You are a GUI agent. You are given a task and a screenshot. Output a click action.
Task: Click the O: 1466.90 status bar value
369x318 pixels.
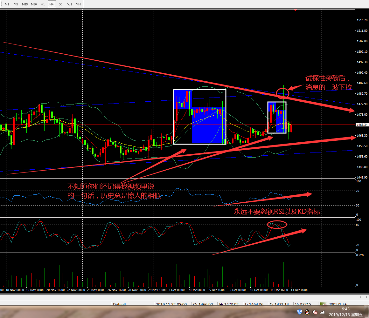[203, 304]
